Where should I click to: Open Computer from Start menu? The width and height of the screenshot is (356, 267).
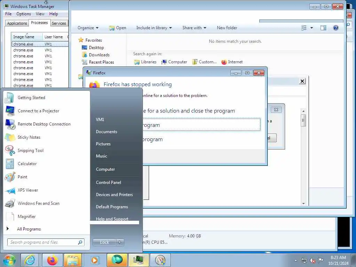(105, 169)
